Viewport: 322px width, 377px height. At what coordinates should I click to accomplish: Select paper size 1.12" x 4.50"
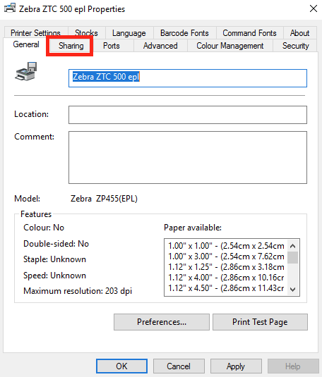(226, 288)
